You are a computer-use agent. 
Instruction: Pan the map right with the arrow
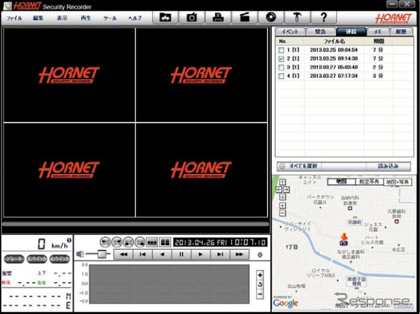click(286, 189)
